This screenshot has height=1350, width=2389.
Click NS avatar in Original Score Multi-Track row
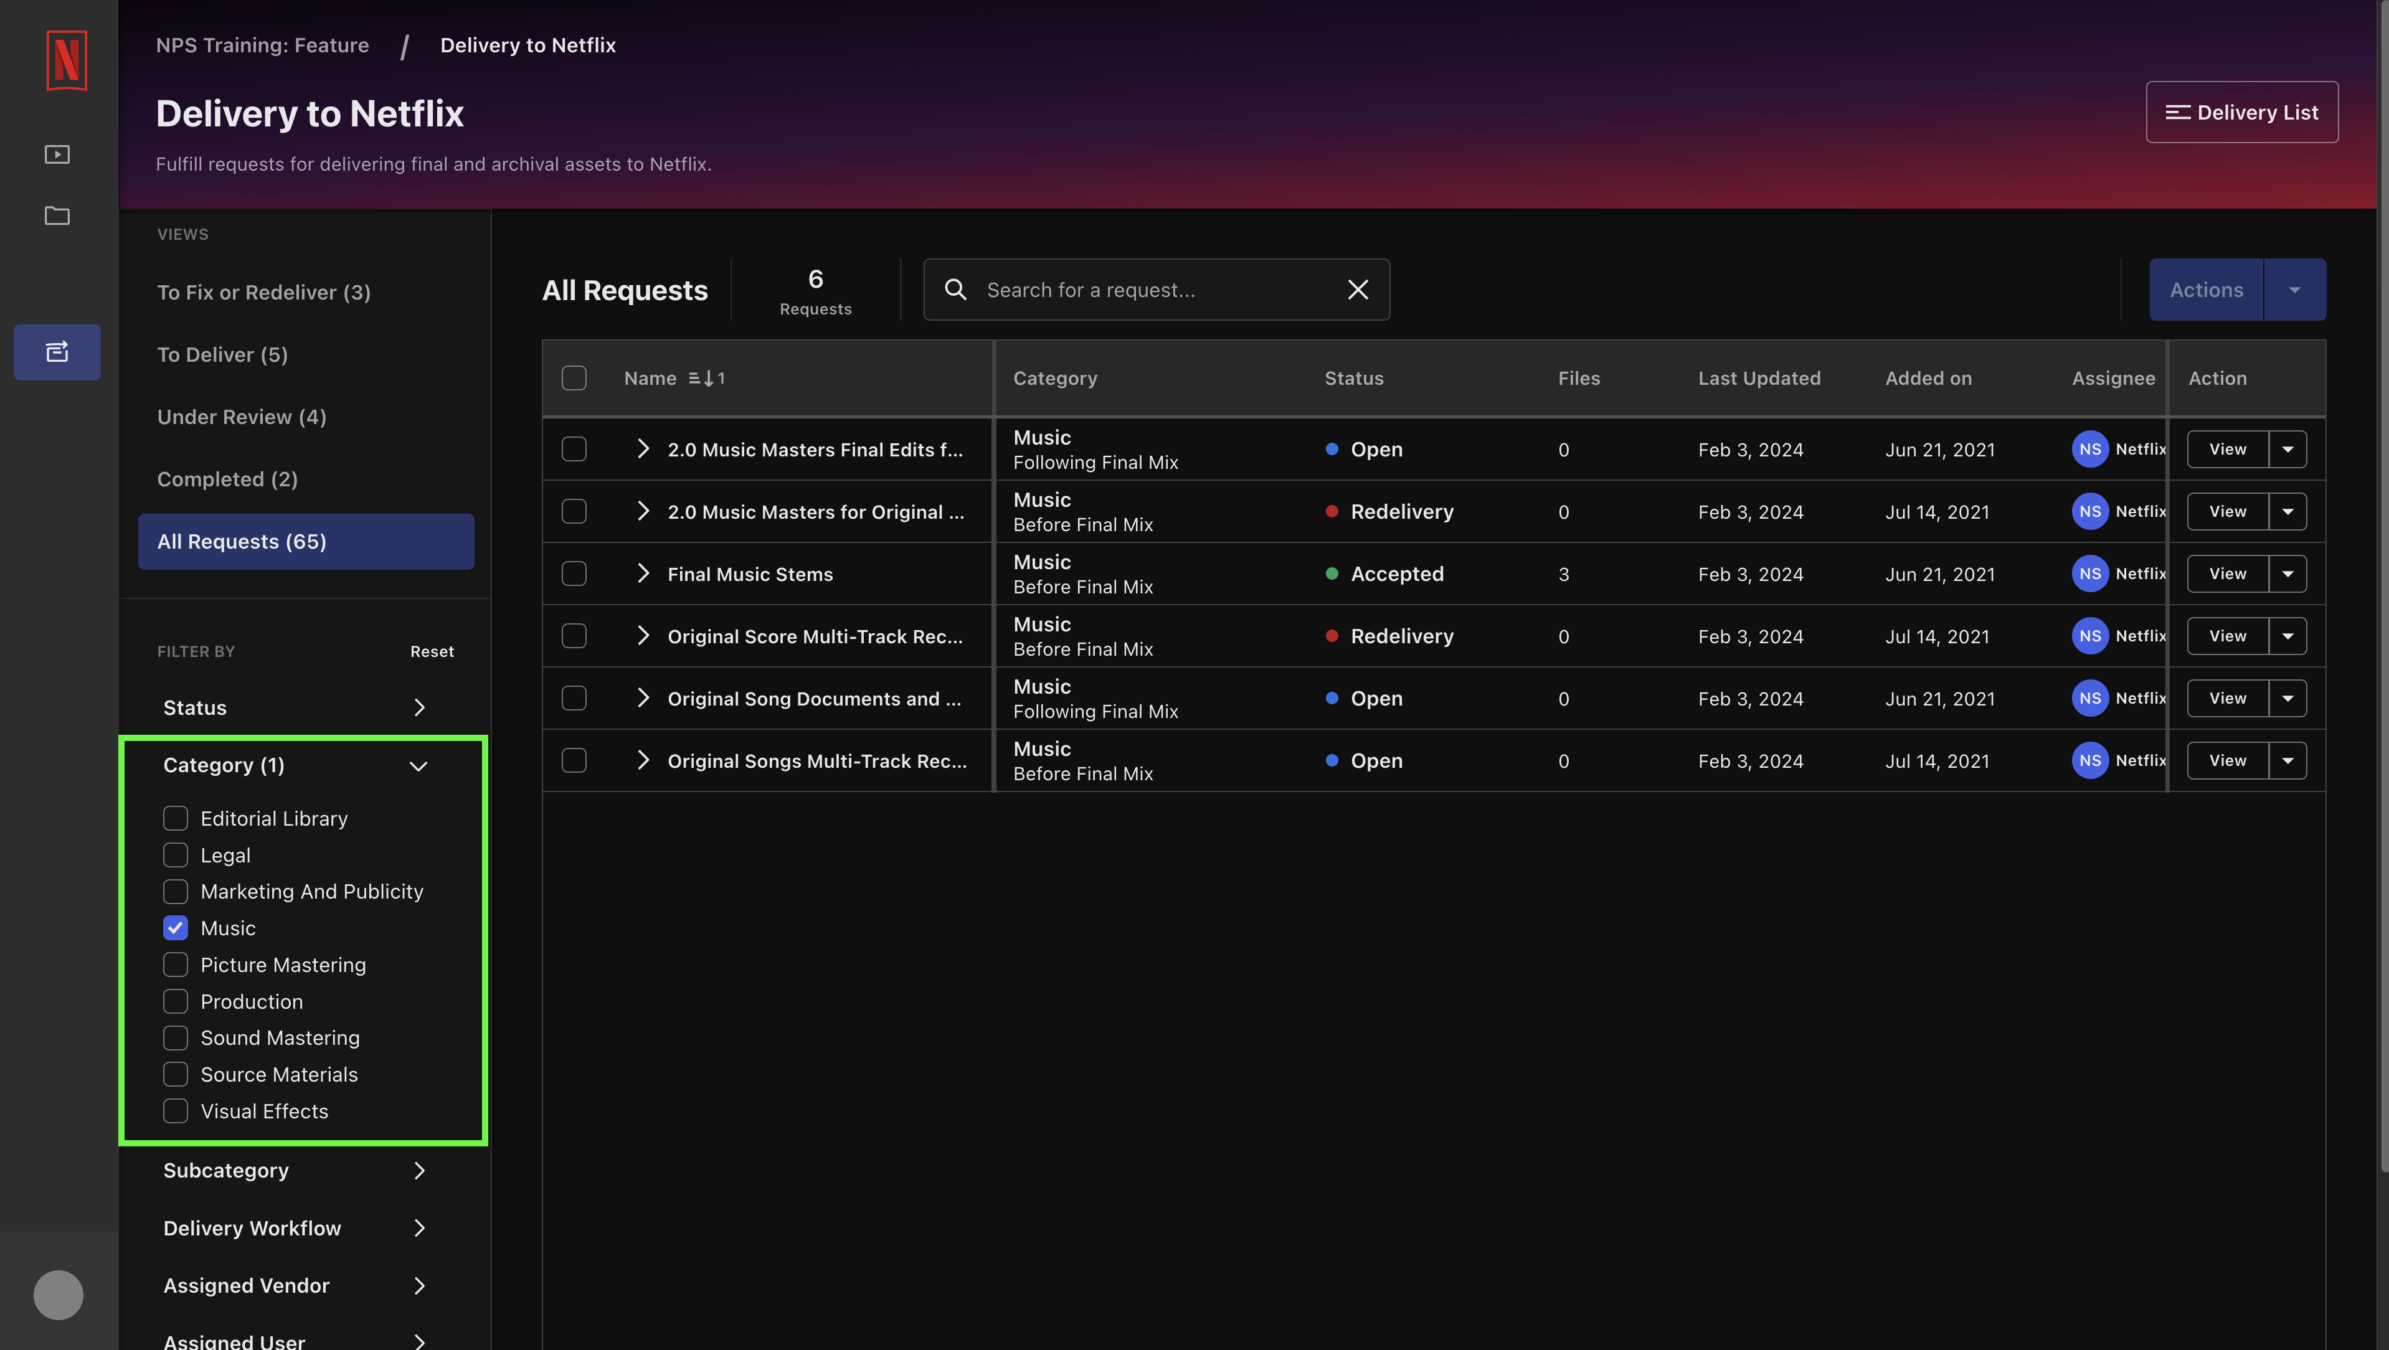tap(2089, 636)
